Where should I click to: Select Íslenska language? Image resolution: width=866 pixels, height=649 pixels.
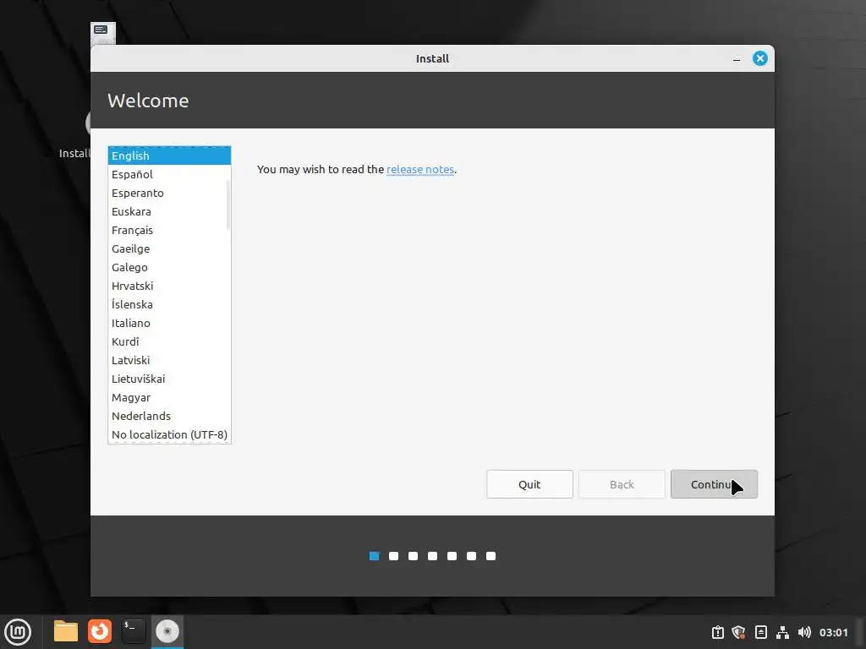(169, 304)
